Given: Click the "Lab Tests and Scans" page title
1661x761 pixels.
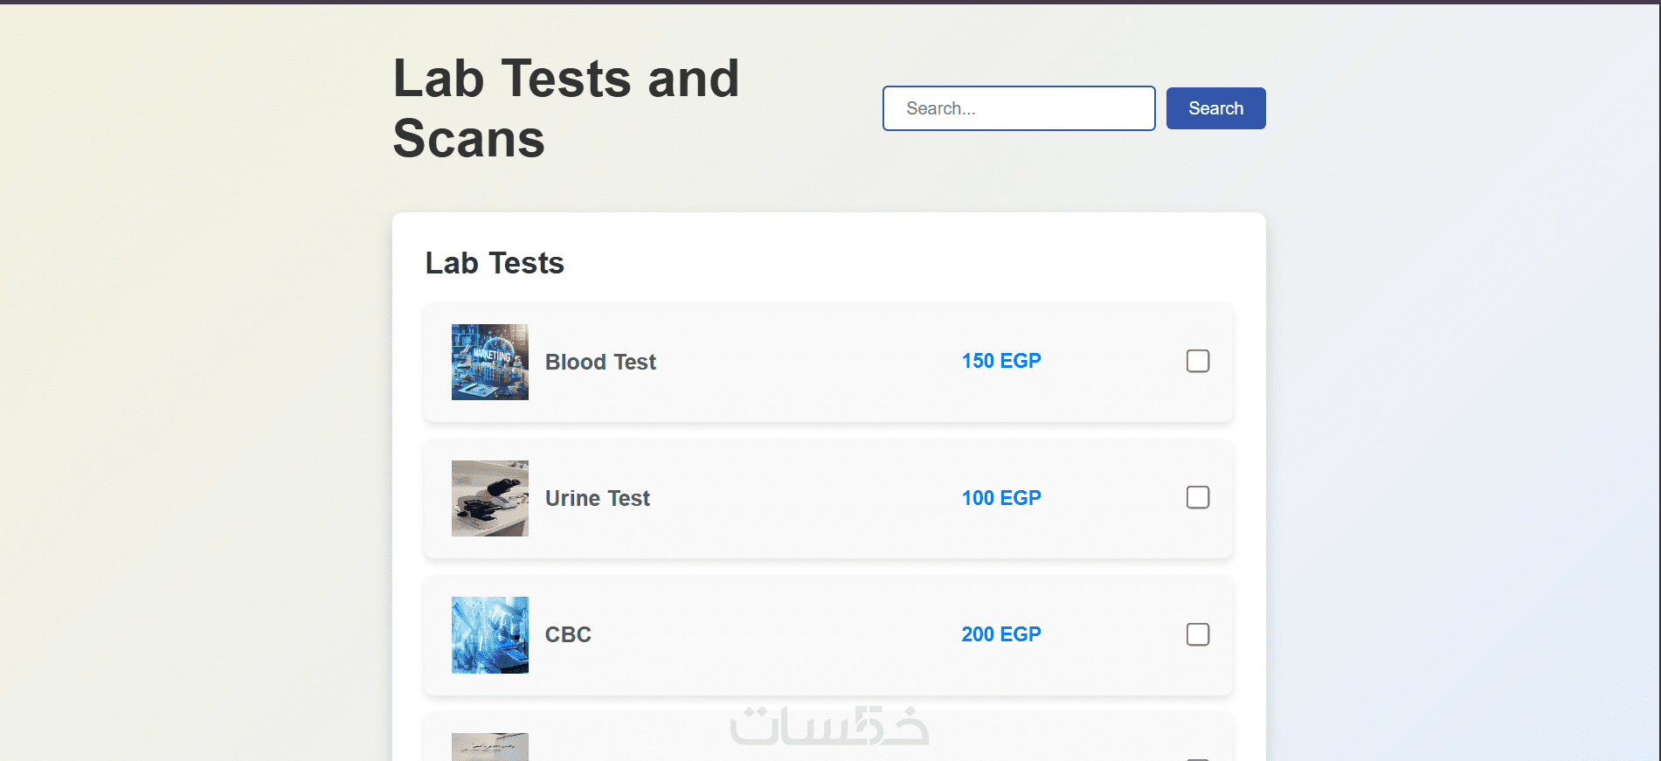Looking at the screenshot, I should click(x=565, y=108).
